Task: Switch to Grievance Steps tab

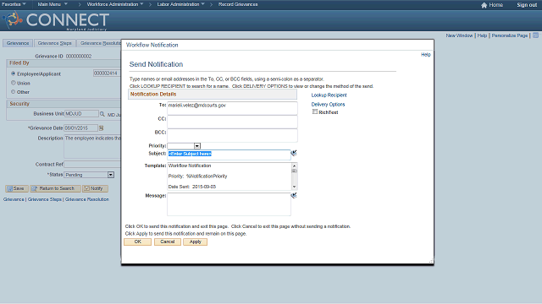Action: (x=54, y=43)
